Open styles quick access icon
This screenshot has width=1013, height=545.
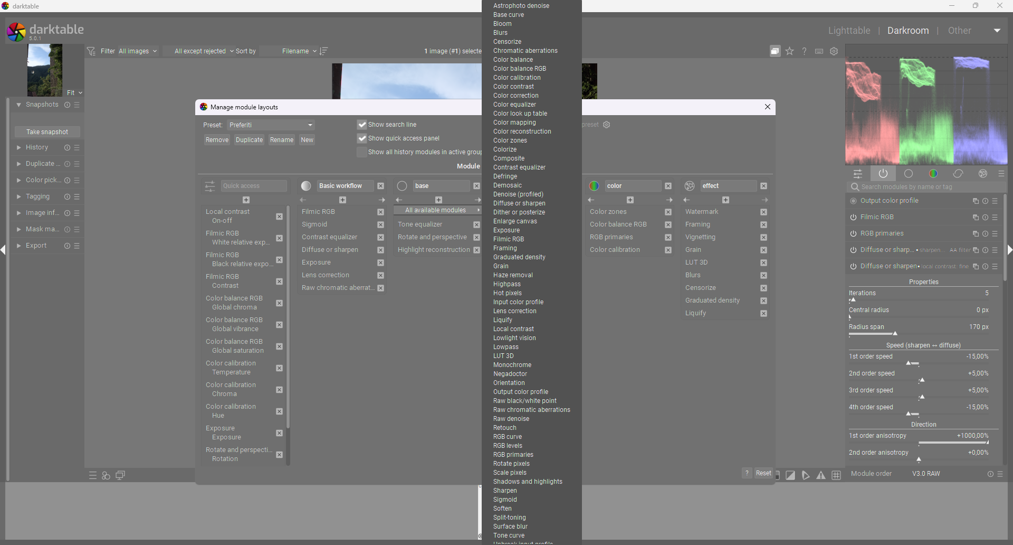[x=106, y=475]
